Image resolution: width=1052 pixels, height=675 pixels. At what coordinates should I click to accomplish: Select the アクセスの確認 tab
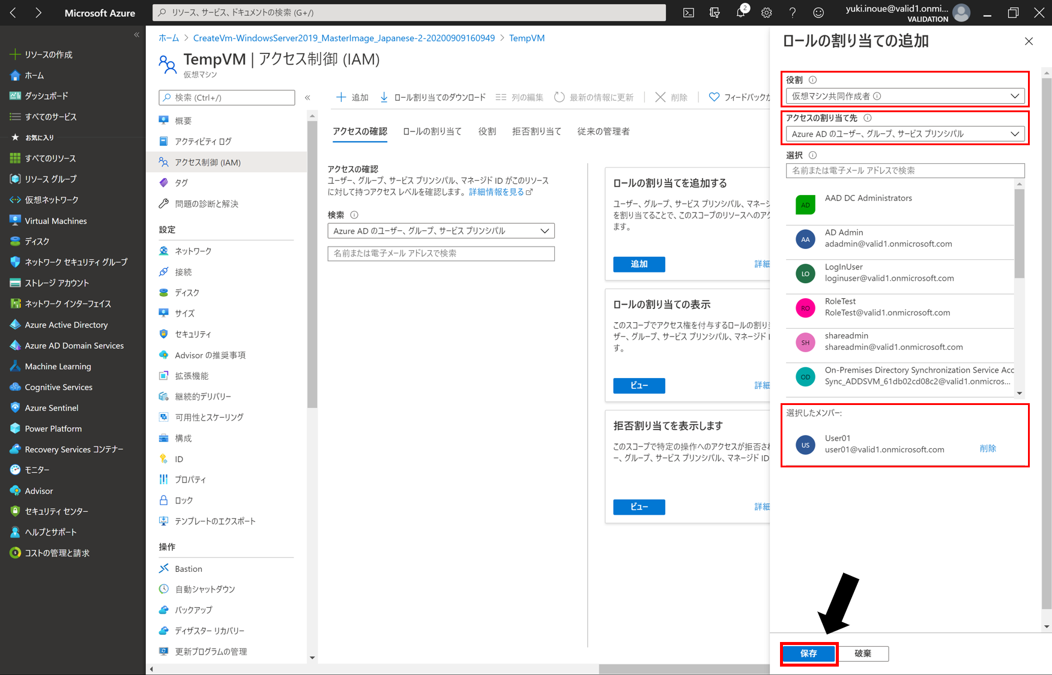pyautogui.click(x=360, y=131)
